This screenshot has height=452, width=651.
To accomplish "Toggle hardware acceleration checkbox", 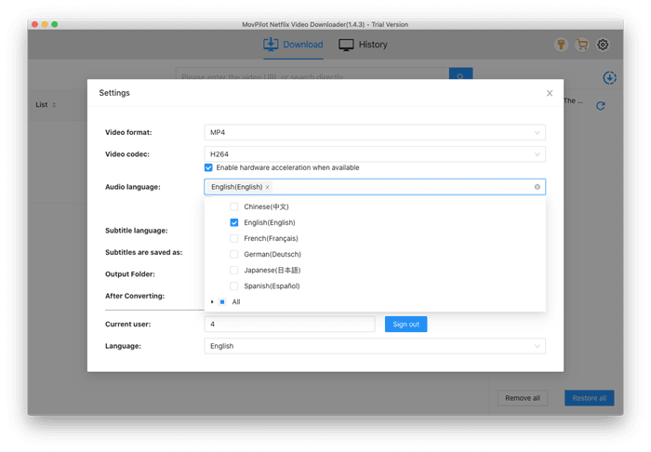I will 208,167.
